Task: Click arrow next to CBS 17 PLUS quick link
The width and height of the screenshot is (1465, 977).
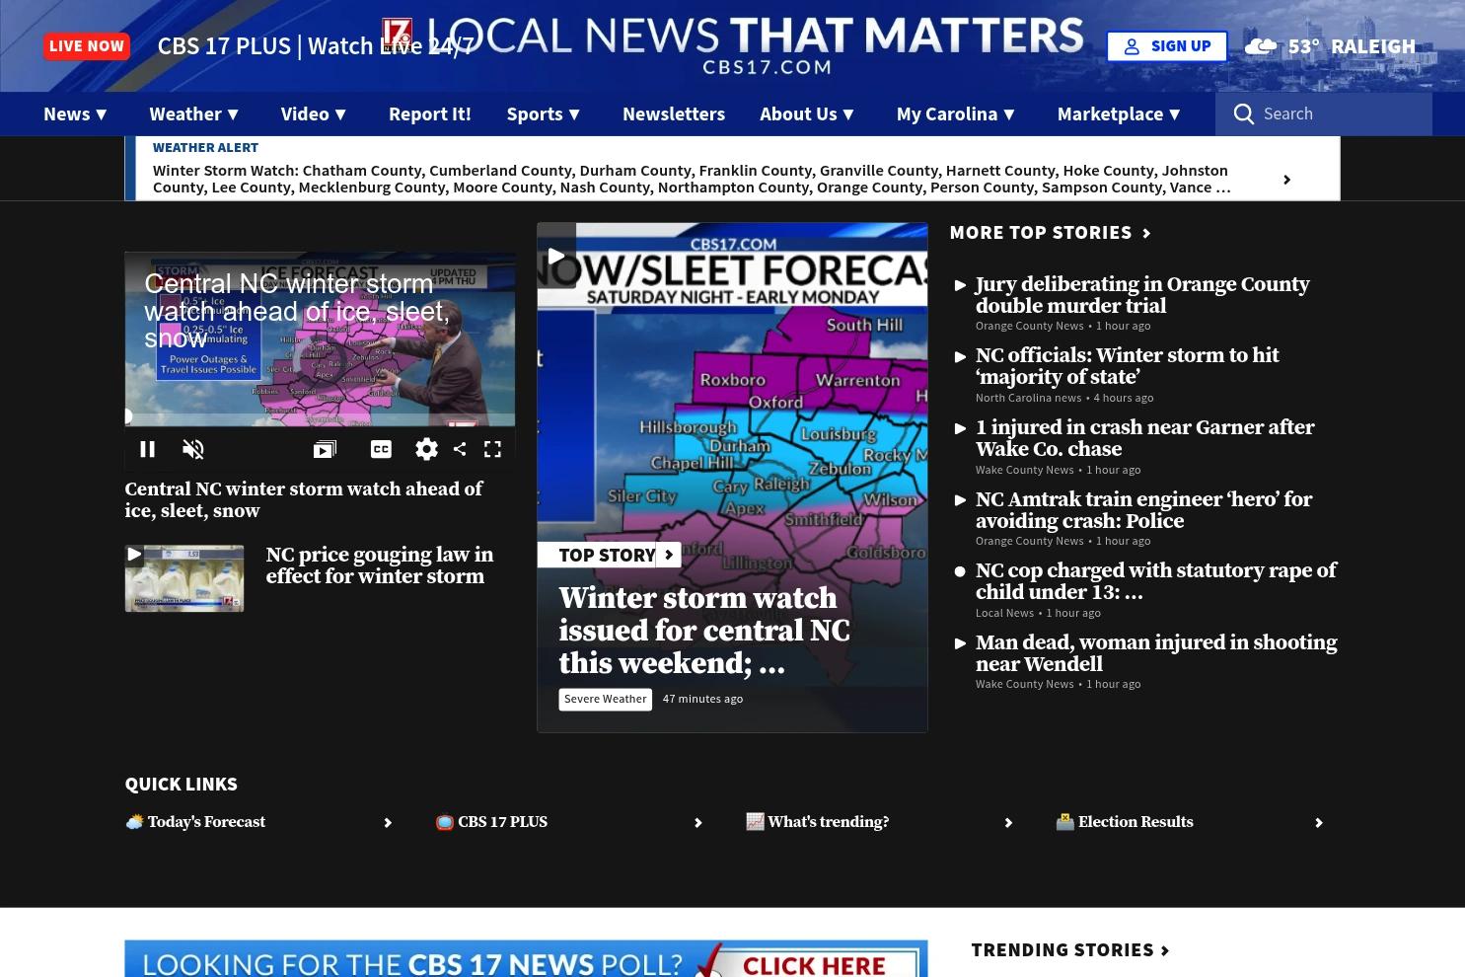Action: point(697,823)
